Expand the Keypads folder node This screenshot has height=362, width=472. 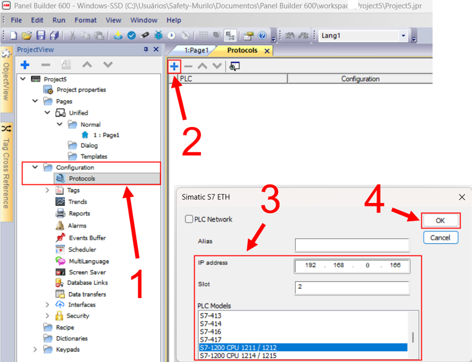35,349
